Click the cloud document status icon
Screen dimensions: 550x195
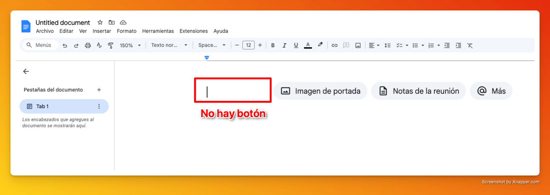pyautogui.click(x=123, y=22)
